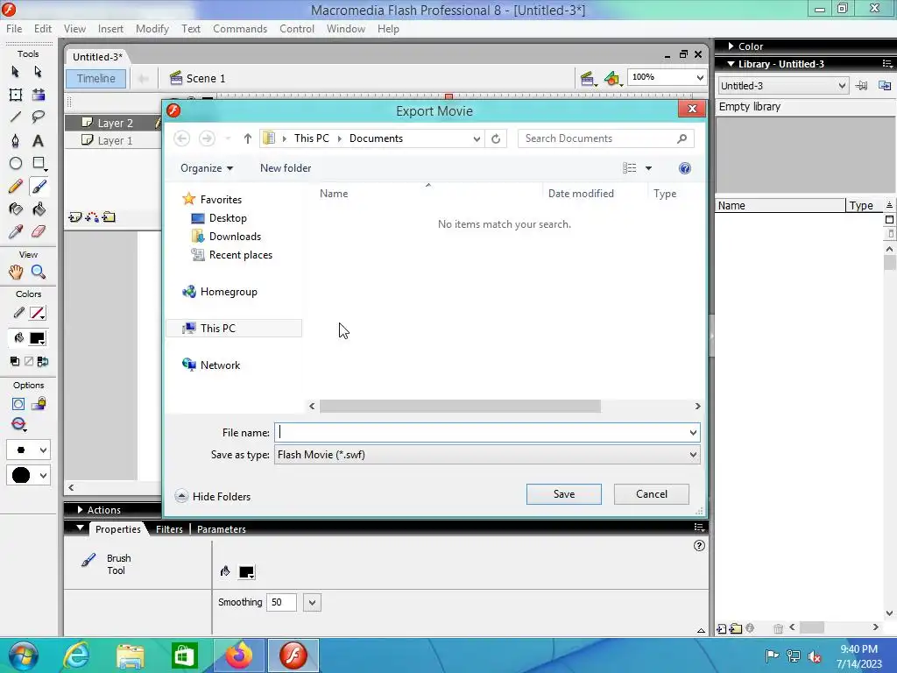Select the Line tool
The image size is (897, 673).
tap(16, 117)
